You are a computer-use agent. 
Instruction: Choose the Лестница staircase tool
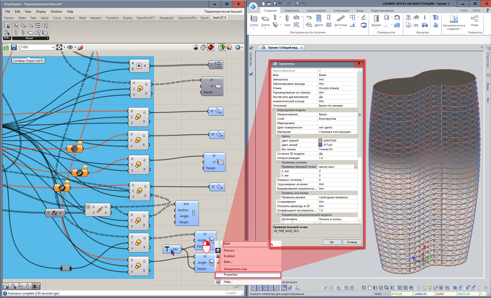(340, 21)
